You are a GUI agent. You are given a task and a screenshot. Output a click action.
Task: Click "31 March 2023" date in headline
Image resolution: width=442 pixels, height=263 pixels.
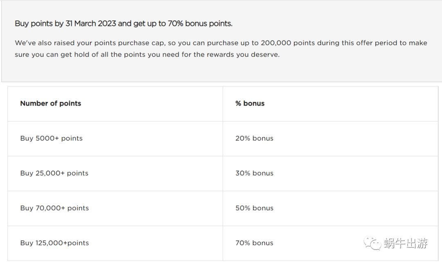click(90, 24)
